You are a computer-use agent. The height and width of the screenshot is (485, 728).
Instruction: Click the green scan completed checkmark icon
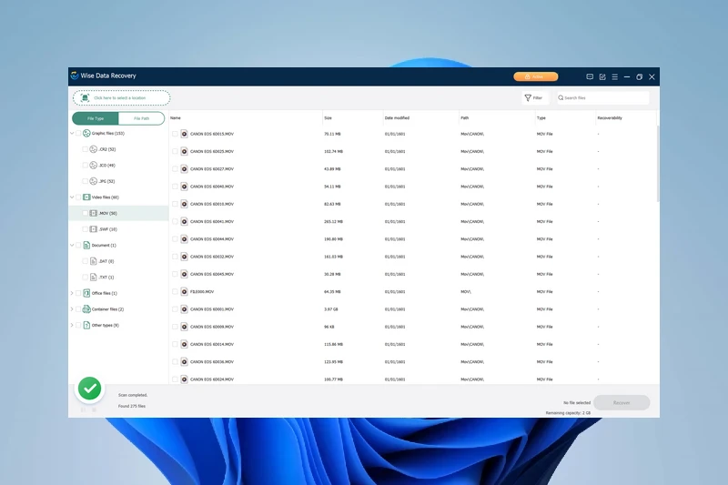click(89, 389)
